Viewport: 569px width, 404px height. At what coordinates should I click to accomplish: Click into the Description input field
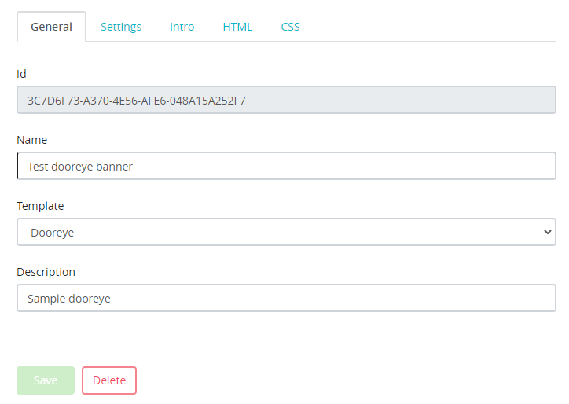286,299
